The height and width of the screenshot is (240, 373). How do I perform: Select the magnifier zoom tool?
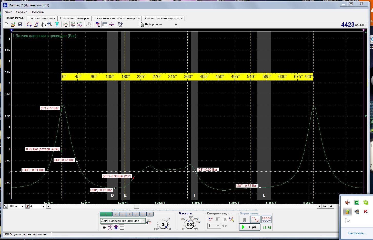50,24
